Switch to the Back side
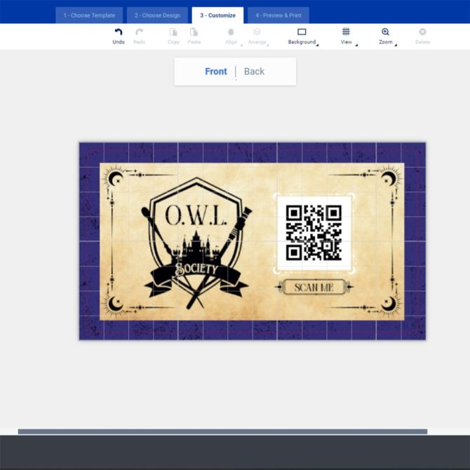 (x=254, y=72)
